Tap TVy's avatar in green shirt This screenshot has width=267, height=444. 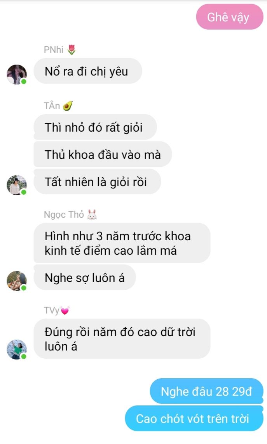[17, 349]
